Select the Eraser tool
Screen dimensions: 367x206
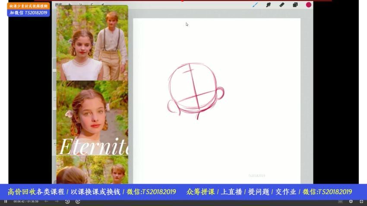coord(282,5)
